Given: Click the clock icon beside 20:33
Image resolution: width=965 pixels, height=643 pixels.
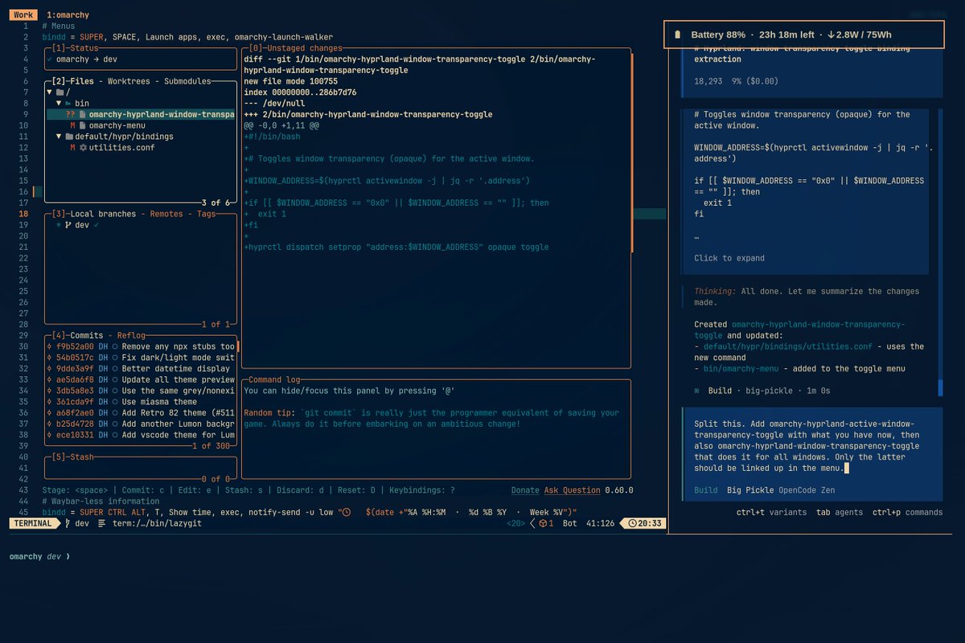Looking at the screenshot, I should coord(633,523).
